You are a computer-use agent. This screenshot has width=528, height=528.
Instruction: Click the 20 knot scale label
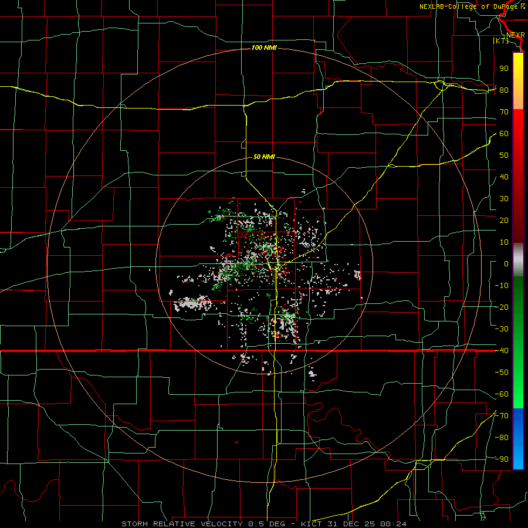[504, 221]
